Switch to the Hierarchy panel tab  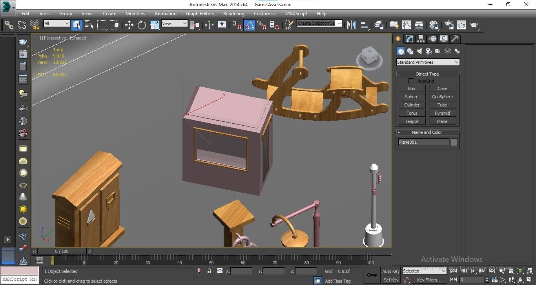(421, 39)
